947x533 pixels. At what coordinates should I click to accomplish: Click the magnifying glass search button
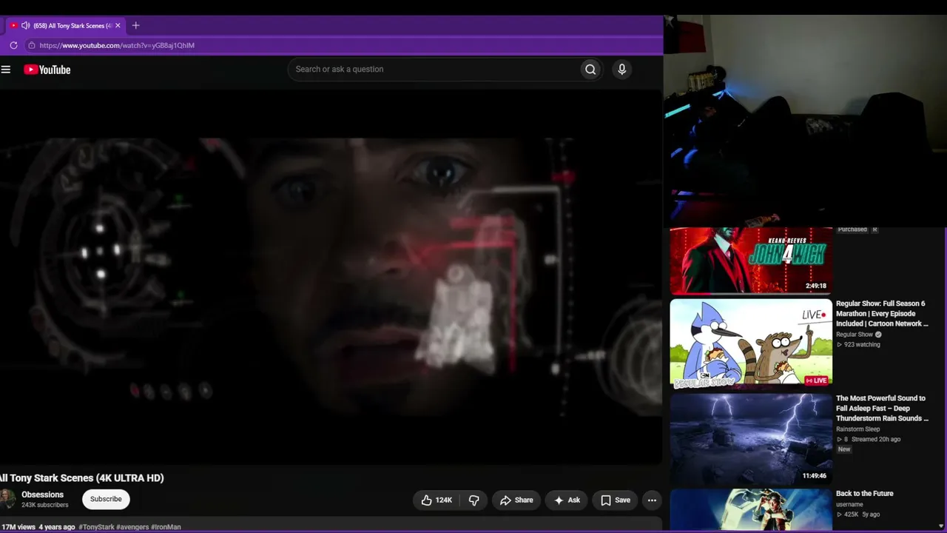click(x=590, y=70)
